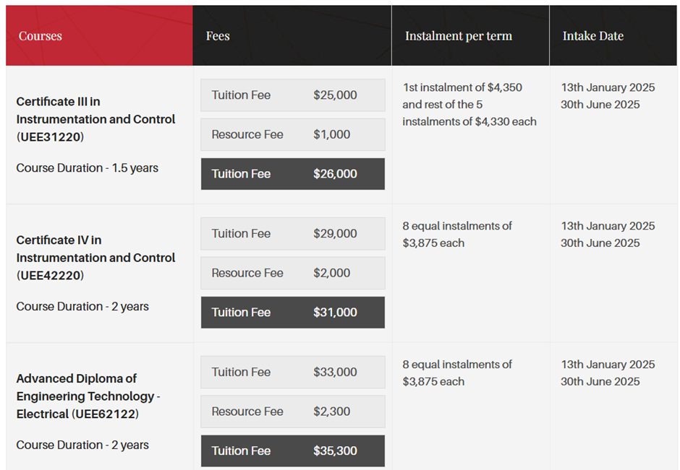
Task: Click the $1,000 Resource Fee row
Action: click(292, 134)
